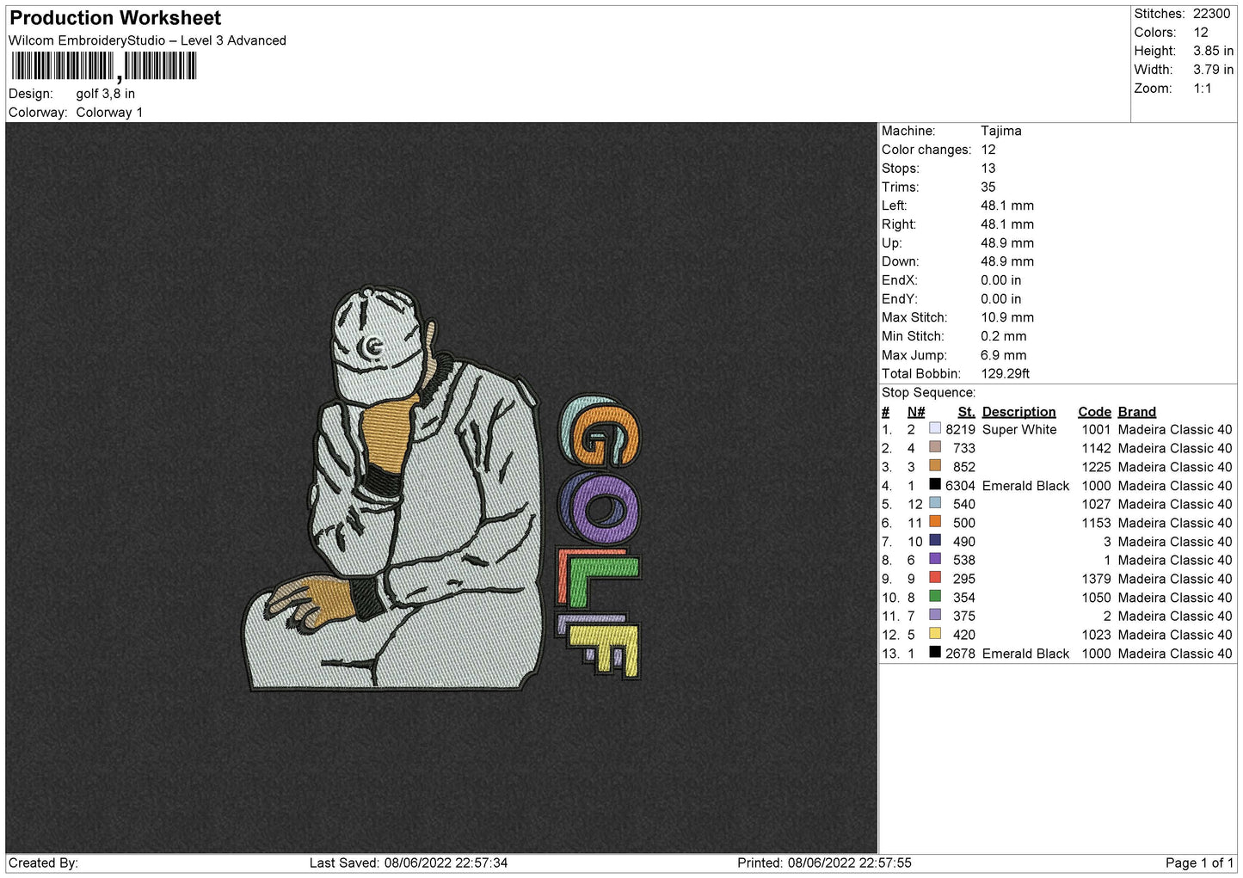This screenshot has height=878, width=1243.
Task: Click 'Emerald Black' in row 13
Action: [x=1025, y=654]
